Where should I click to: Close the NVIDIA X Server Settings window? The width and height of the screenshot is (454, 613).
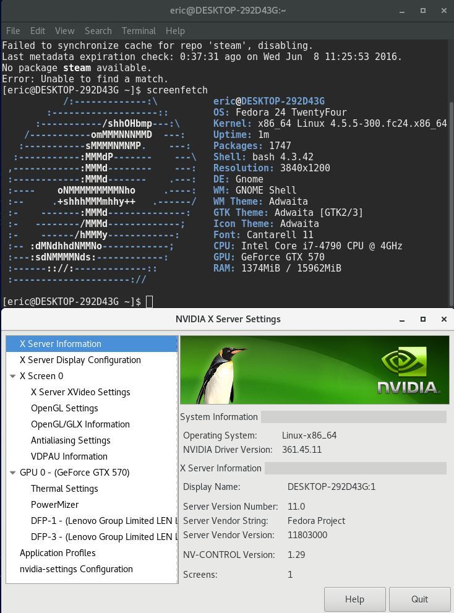(x=444, y=319)
